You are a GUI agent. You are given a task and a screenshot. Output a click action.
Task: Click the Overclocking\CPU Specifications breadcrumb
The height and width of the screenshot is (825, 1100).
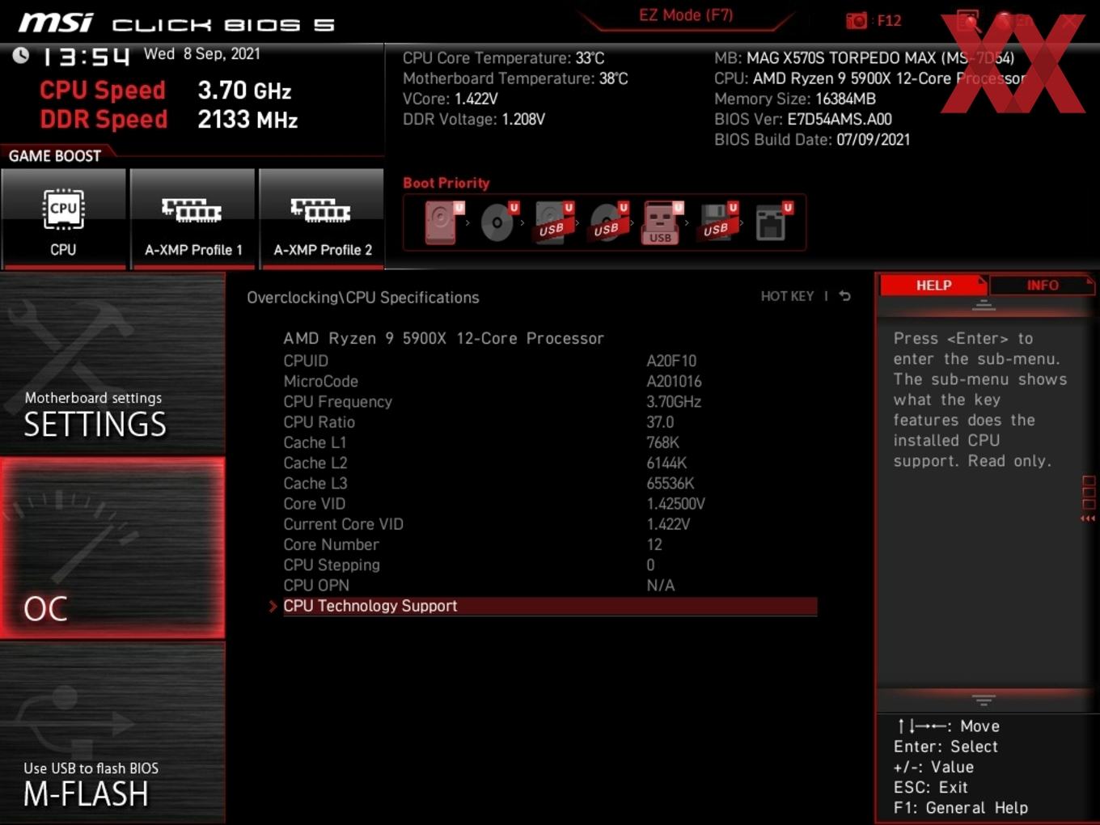click(363, 298)
